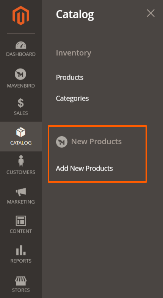
Task: Click the Mavenbird bird icon in sidebar
Action: point(20,74)
